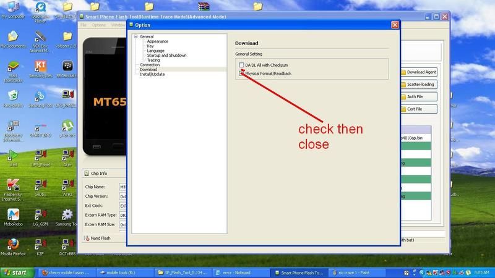Enable DA DL All with Checksum checkbox
This screenshot has height=278, width=495.
(241, 65)
